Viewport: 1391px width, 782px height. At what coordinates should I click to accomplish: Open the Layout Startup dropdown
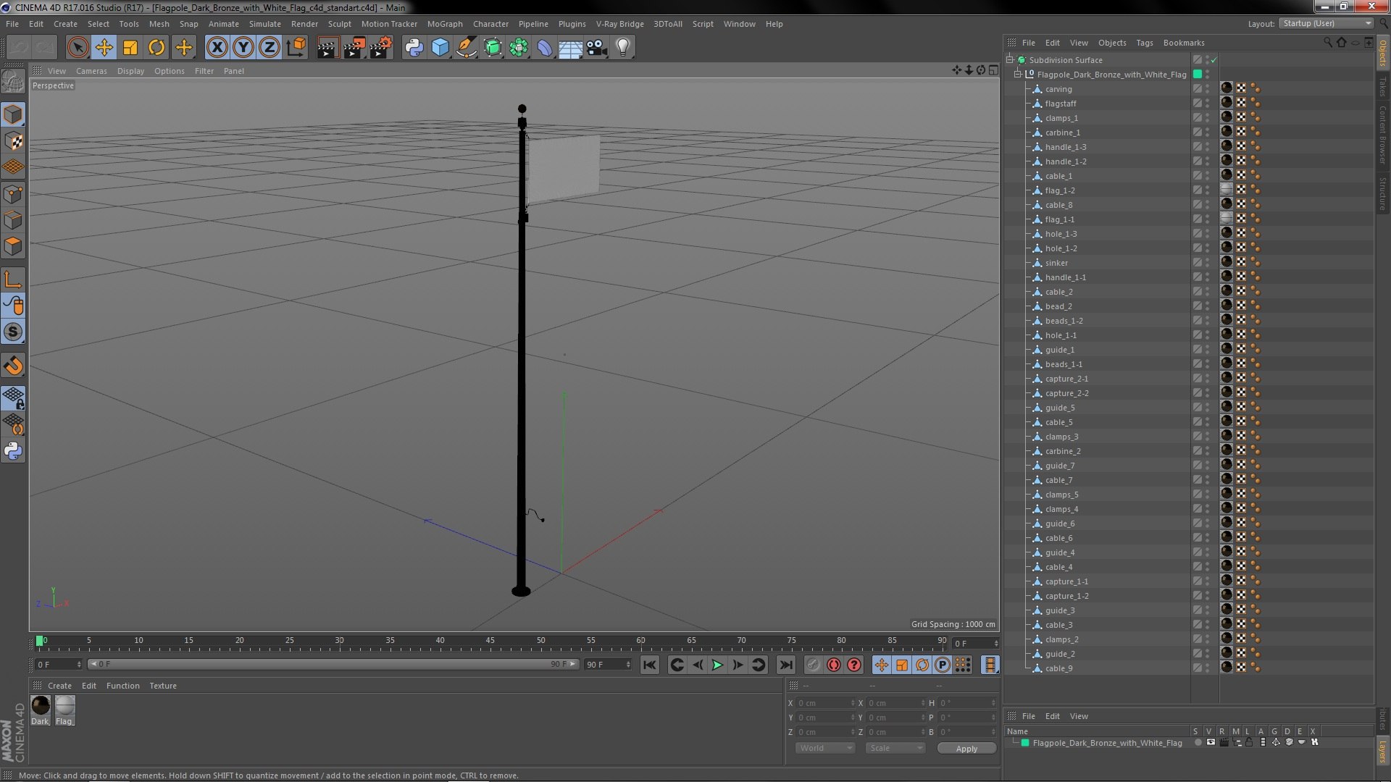click(1327, 23)
